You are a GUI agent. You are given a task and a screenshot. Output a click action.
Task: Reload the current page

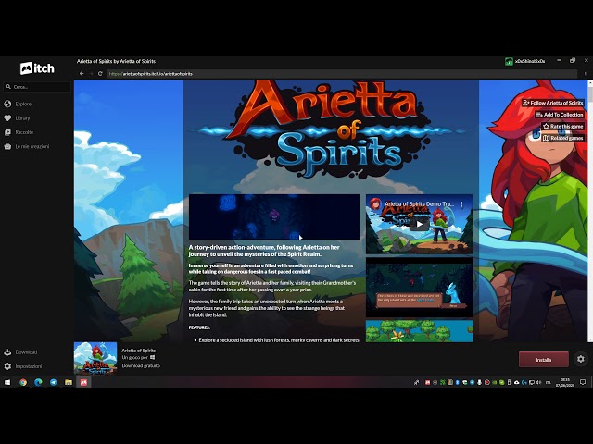pyautogui.click(x=100, y=73)
